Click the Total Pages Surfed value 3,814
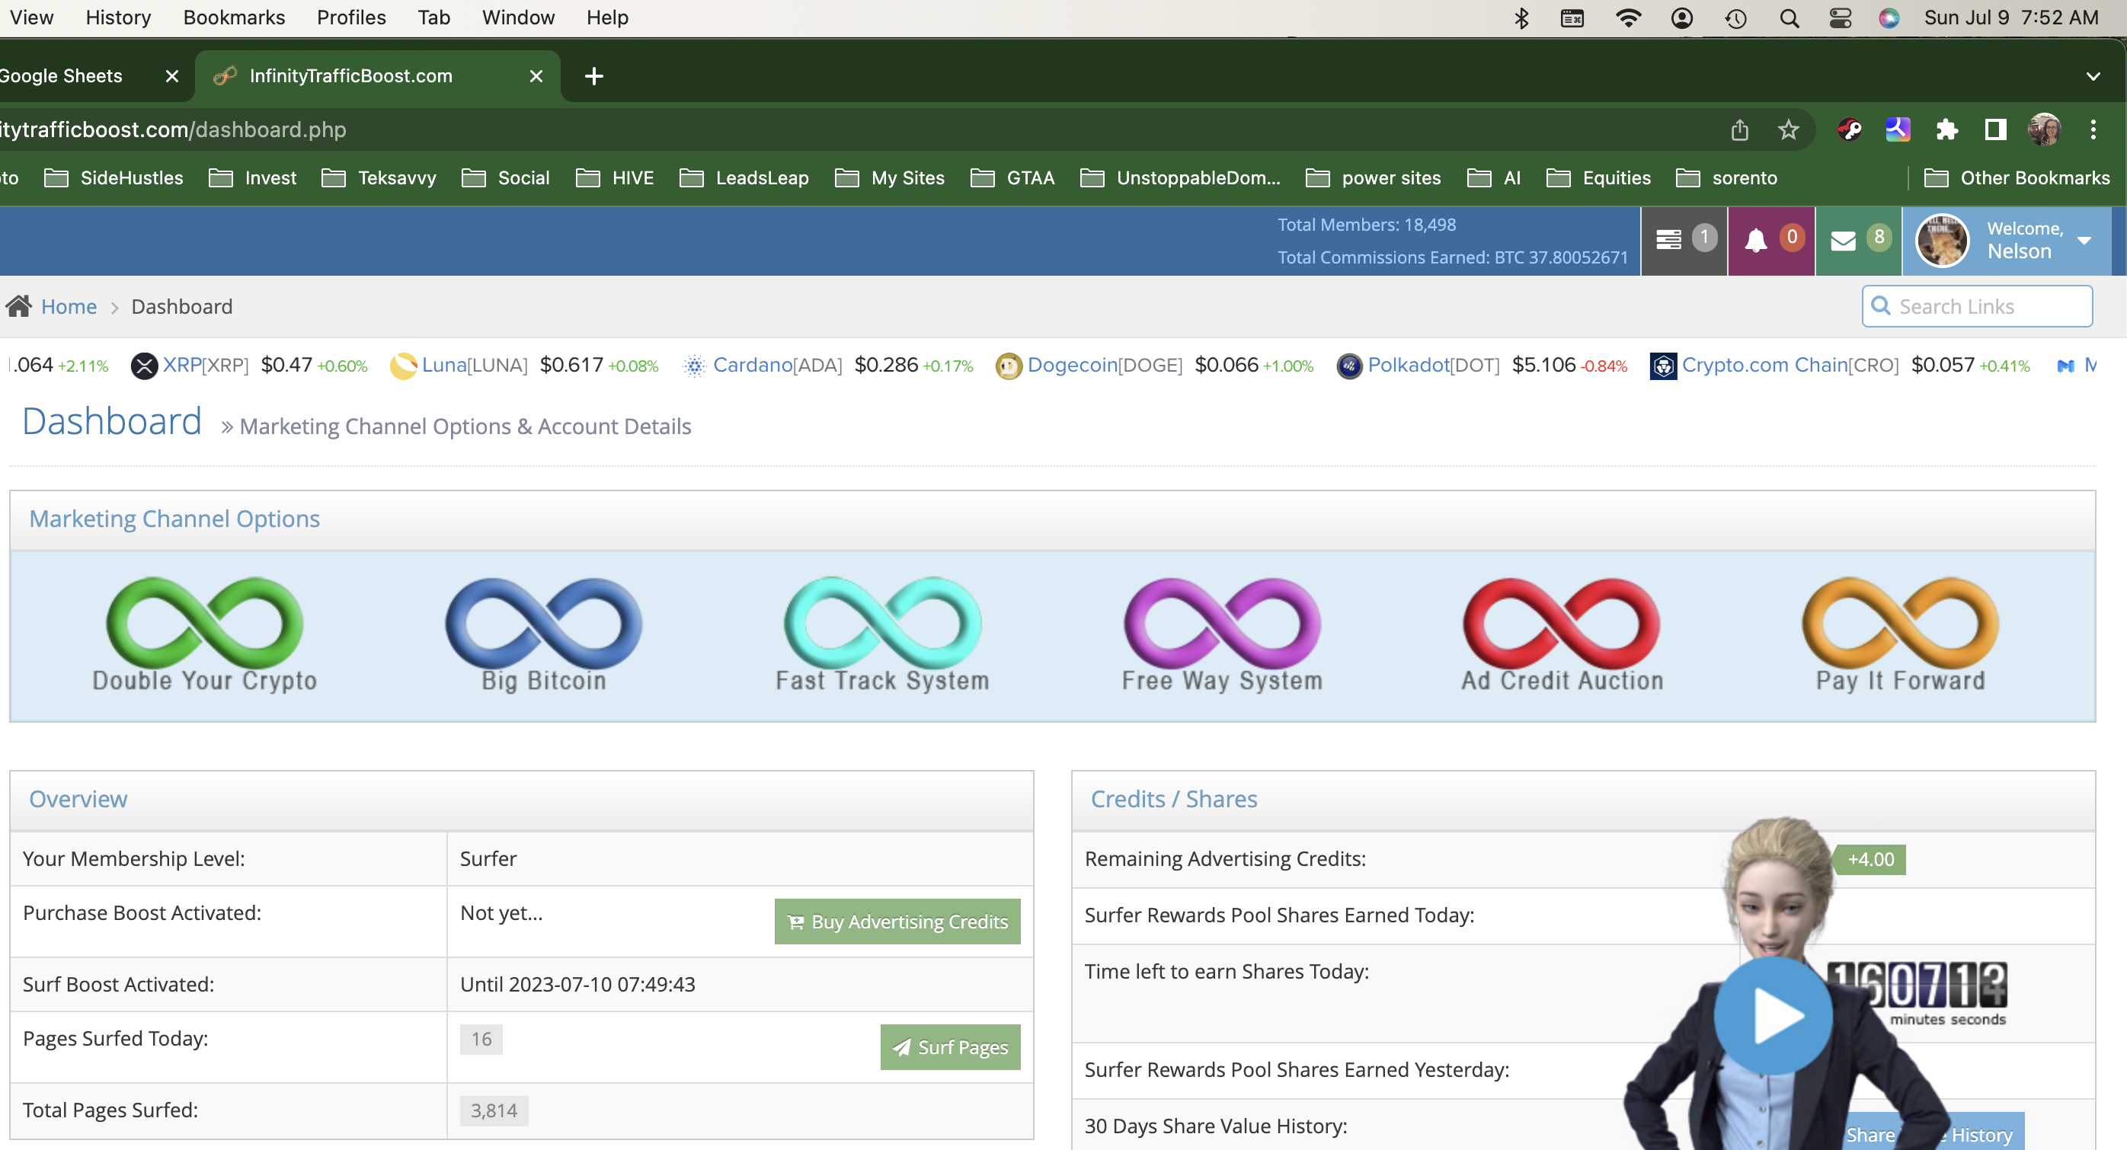Viewport: 2127px width, 1150px height. click(494, 1111)
